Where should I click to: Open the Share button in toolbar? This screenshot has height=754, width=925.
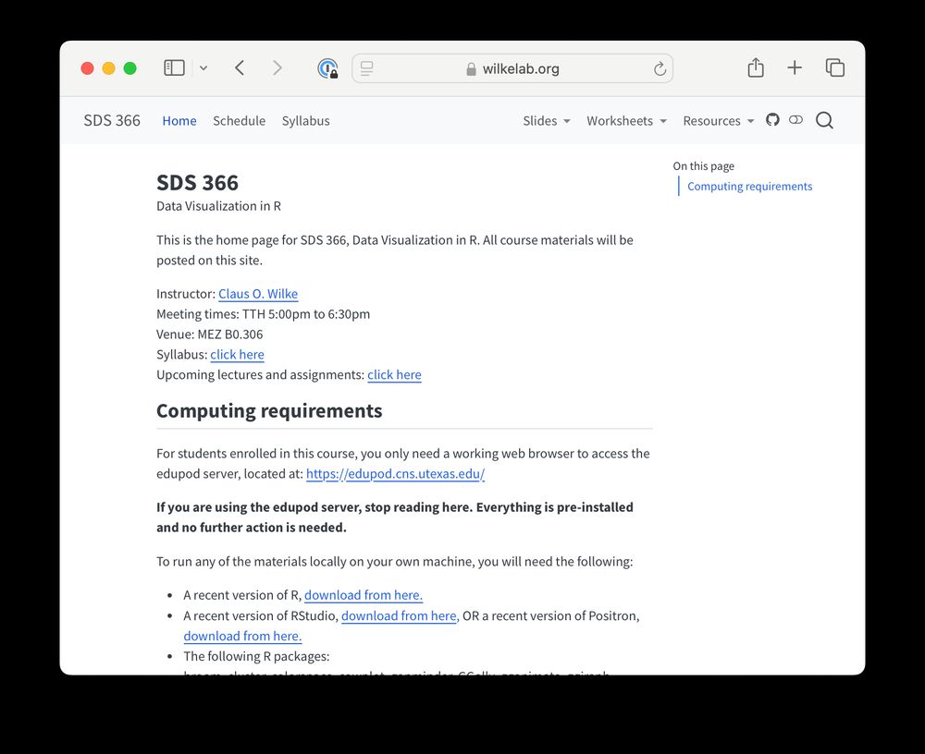click(x=756, y=67)
